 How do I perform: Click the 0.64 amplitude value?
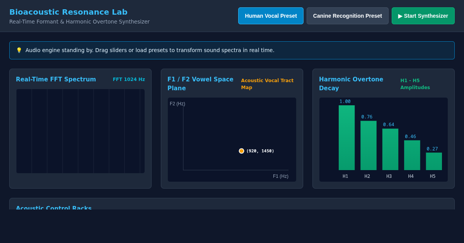tap(389, 125)
